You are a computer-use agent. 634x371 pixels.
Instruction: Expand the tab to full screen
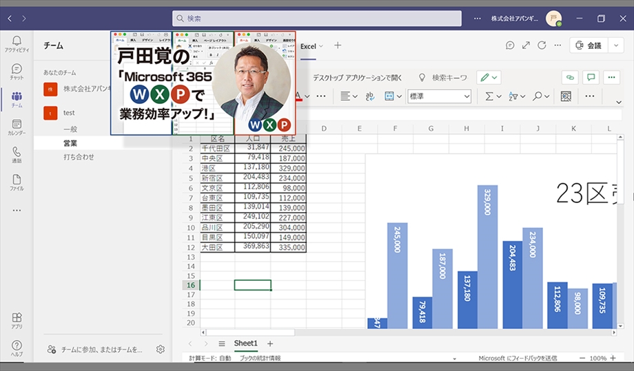(526, 45)
